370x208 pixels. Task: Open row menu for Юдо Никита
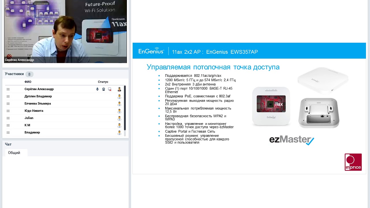point(8,111)
